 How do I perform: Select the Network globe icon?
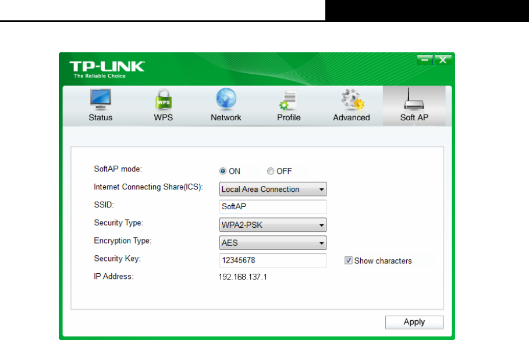(x=226, y=99)
